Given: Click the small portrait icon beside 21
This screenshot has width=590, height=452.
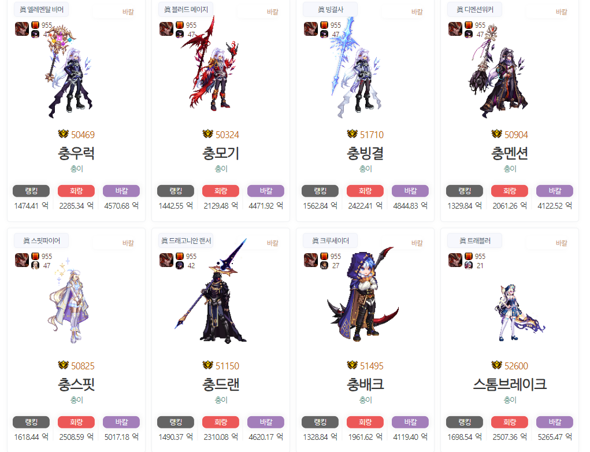Looking at the screenshot, I should [x=469, y=265].
